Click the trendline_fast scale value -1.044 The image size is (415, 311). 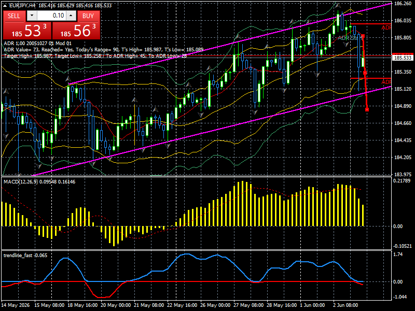coord(400,296)
